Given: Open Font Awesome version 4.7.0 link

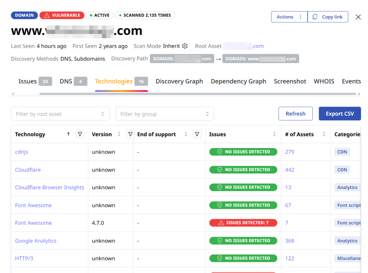Looking at the screenshot, I should point(33,223).
